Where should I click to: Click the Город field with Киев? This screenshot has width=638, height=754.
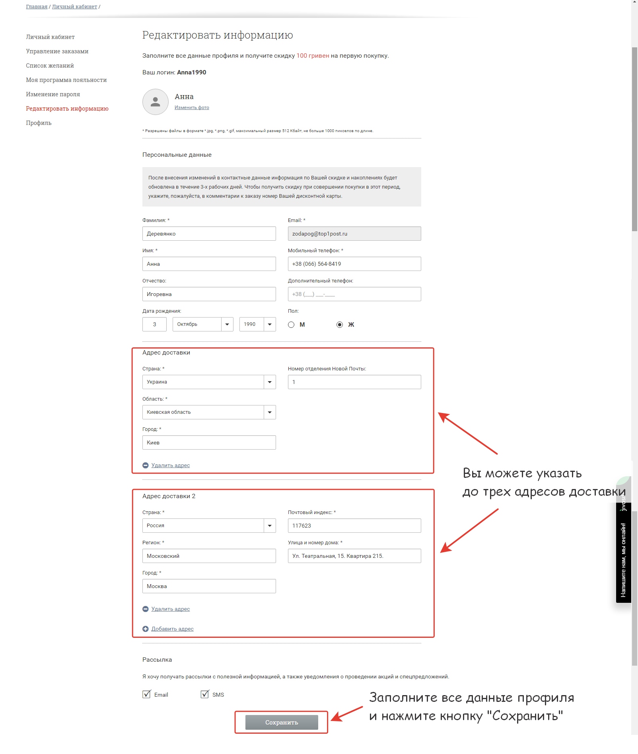click(x=209, y=442)
